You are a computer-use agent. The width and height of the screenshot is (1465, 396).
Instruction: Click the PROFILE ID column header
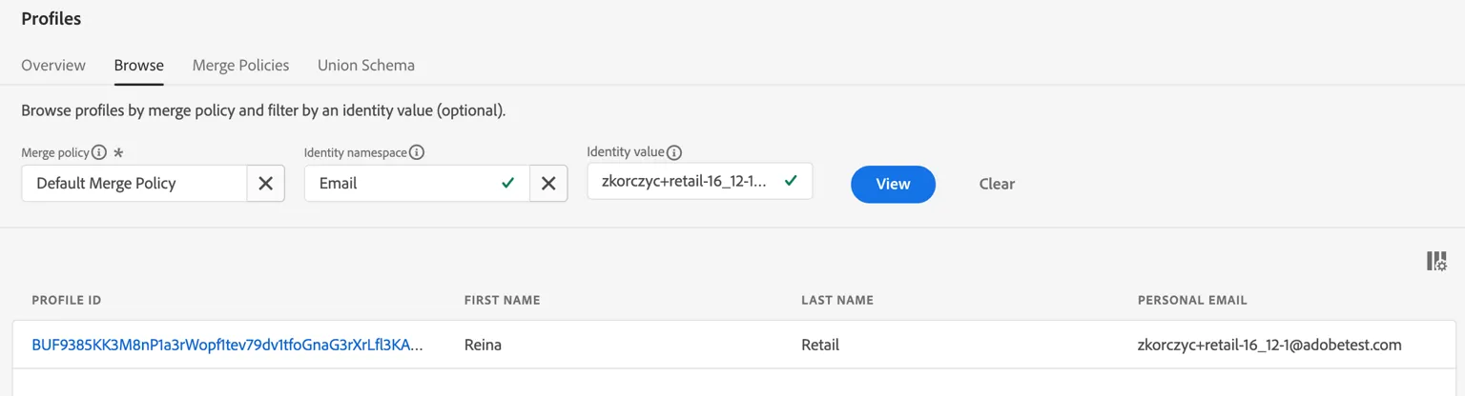coord(67,300)
